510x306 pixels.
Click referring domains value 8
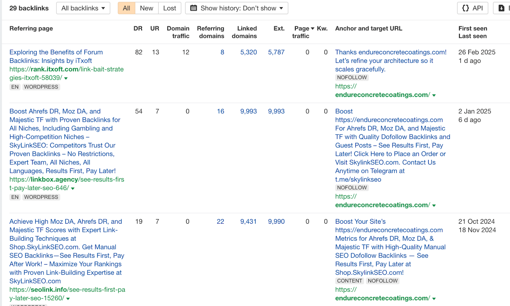pos(222,52)
